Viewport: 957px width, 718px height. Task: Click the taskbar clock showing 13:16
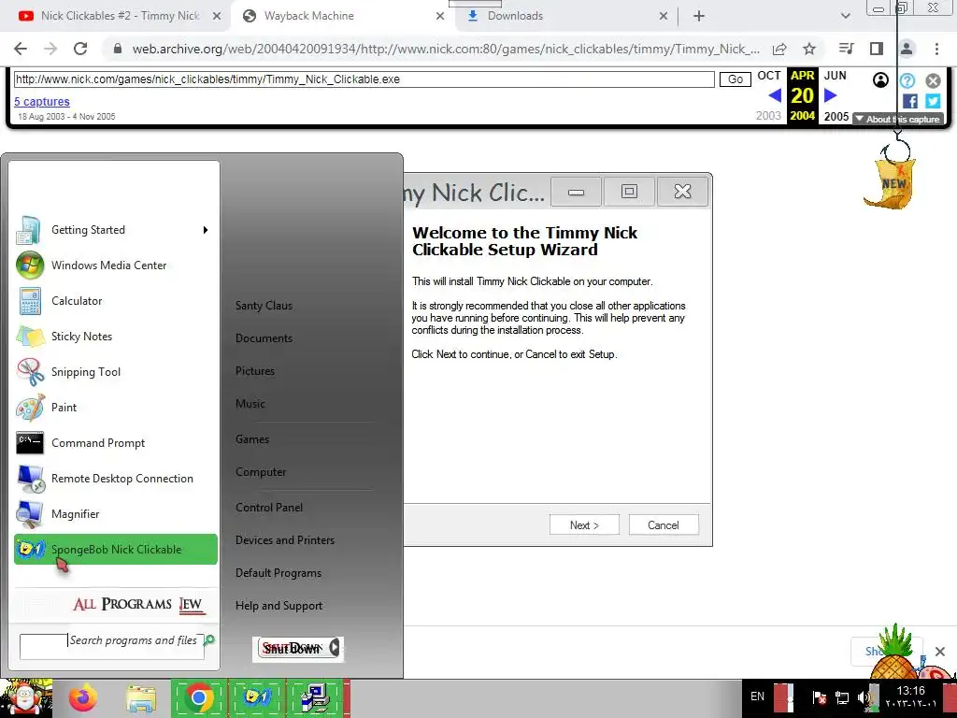910,696
